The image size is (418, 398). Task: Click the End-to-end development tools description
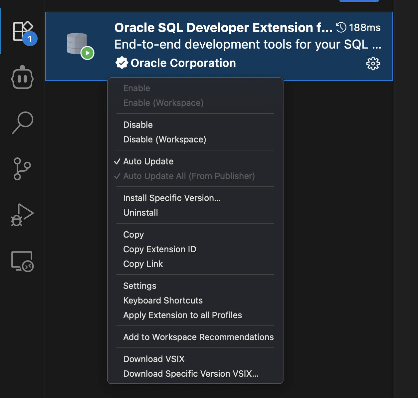tap(248, 44)
